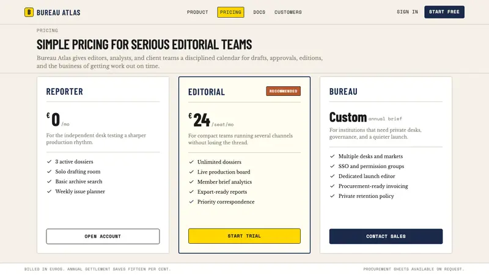The height and width of the screenshot is (275, 489).
Task: Click the checkmark beside Priority correspondence
Action: click(191, 202)
